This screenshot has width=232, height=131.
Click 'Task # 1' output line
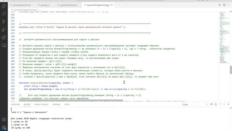(x=29, y=112)
